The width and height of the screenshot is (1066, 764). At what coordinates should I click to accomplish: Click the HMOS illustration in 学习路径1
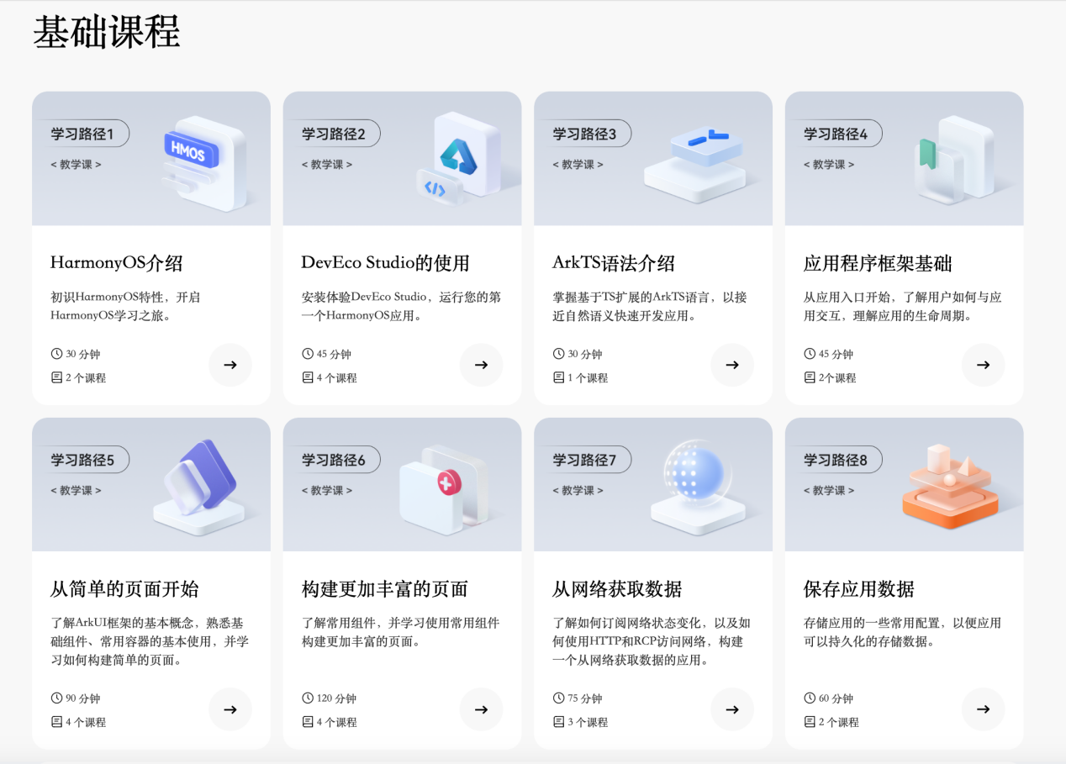point(203,163)
